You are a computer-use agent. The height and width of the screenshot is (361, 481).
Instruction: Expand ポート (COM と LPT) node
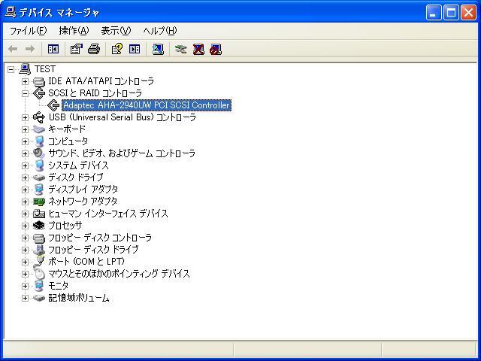coord(25,262)
